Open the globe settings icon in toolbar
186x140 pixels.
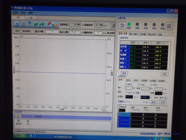[55, 25]
